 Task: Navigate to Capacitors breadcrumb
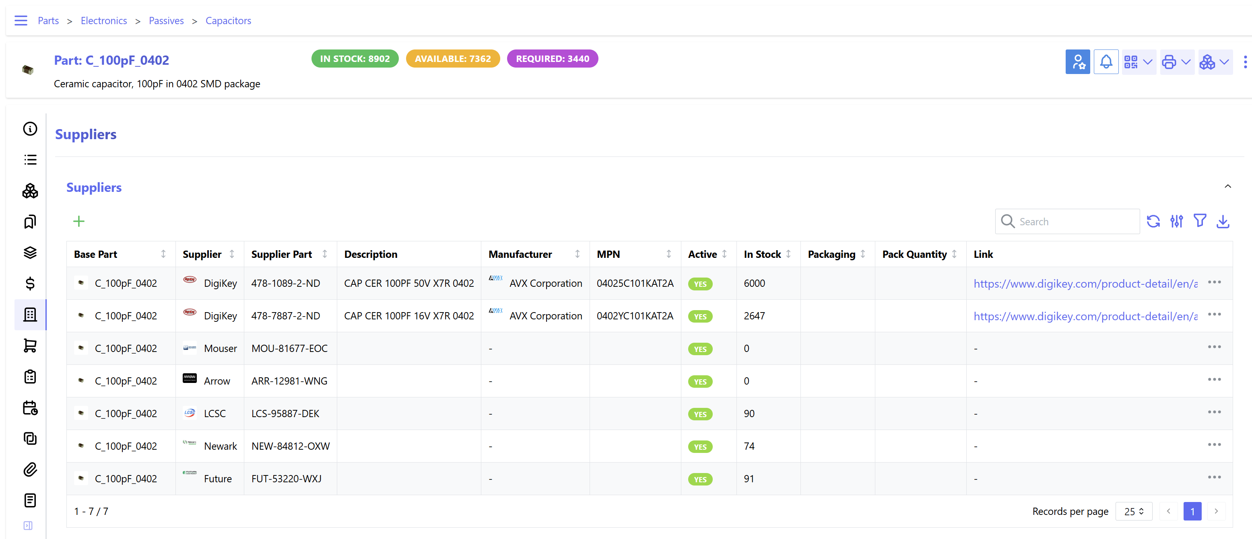228,21
